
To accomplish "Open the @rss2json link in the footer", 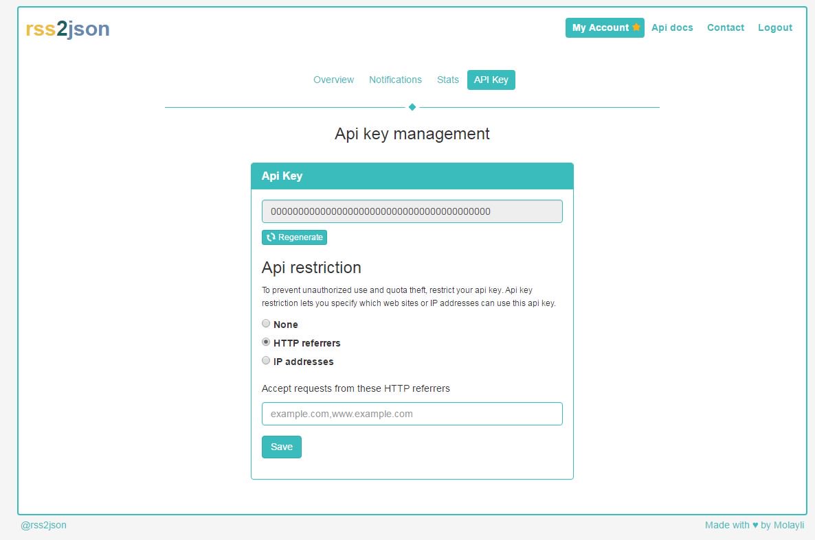I will point(43,525).
